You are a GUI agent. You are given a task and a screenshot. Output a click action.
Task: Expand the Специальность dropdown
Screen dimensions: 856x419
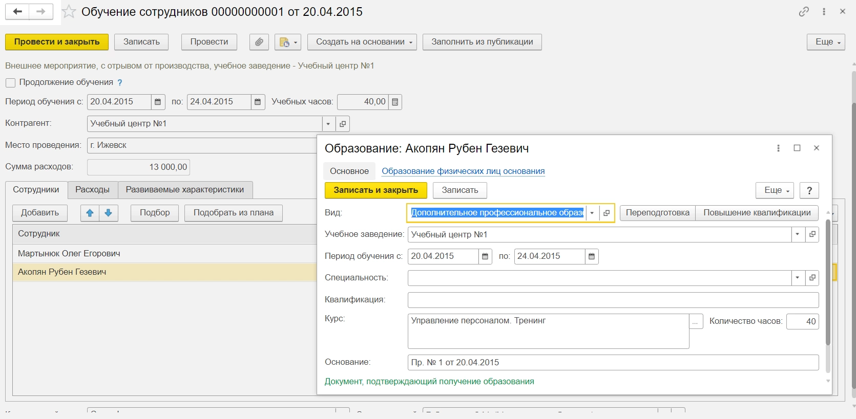pyautogui.click(x=798, y=278)
